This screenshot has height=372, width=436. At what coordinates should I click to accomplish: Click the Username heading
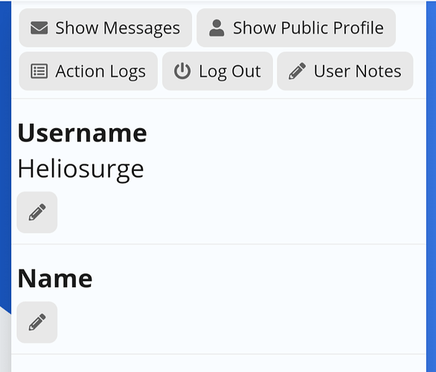pyautogui.click(x=82, y=133)
